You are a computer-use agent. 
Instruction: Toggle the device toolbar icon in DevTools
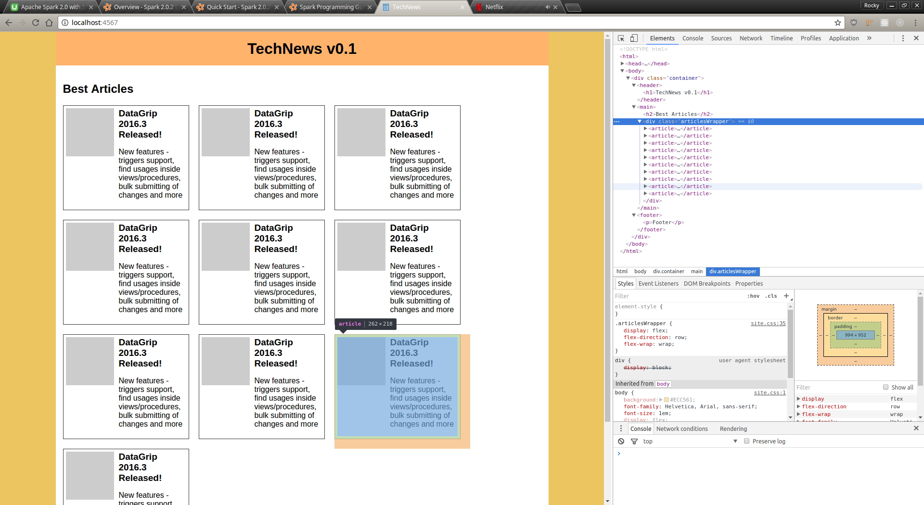[x=634, y=38]
